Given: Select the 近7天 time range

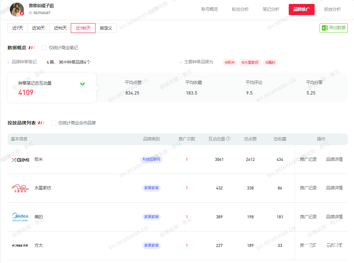Looking at the screenshot, I should (17, 28).
